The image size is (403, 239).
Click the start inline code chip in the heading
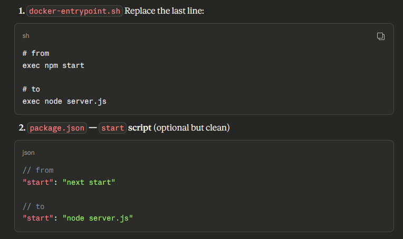point(112,128)
